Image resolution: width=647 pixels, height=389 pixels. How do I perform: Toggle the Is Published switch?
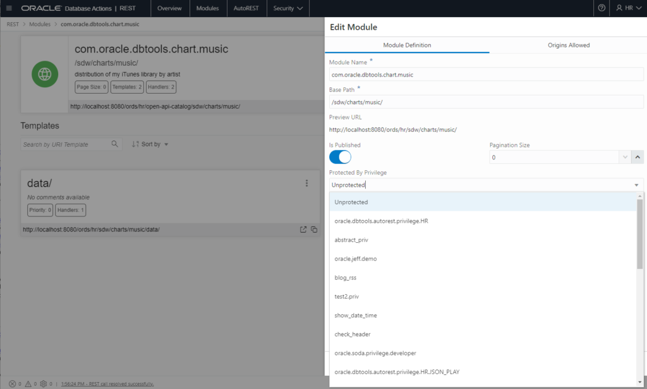pyautogui.click(x=340, y=157)
